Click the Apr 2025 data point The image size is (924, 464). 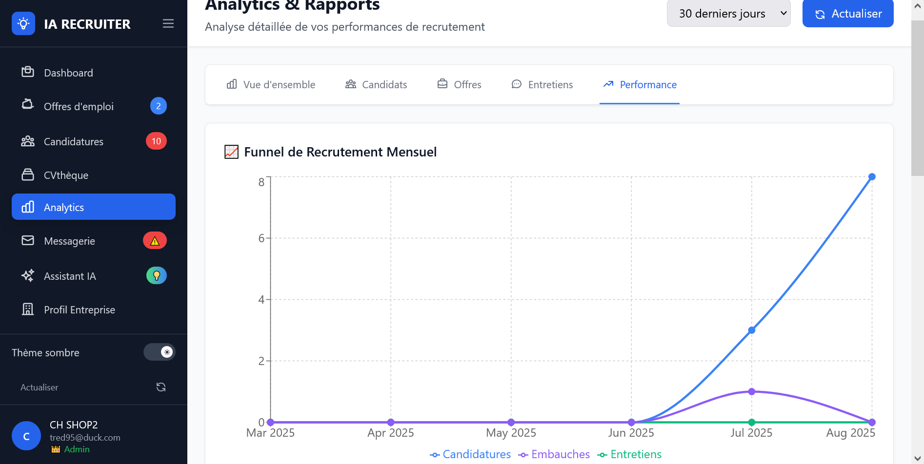coord(391,422)
